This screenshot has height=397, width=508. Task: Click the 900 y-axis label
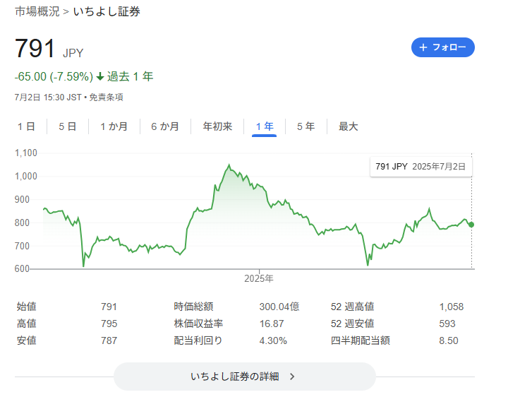[22, 199]
